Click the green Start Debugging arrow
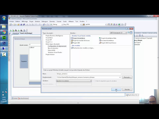The image size is (159, 119). click(x=51, y=24)
